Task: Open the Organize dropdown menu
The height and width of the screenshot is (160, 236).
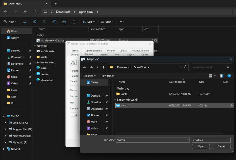Action: click(89, 76)
